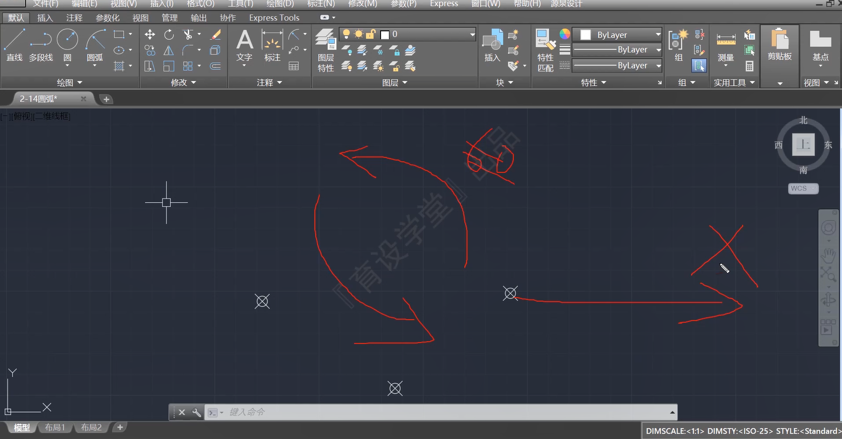Select the Line (直线) tool
The image size is (842, 439).
pyautogui.click(x=14, y=45)
